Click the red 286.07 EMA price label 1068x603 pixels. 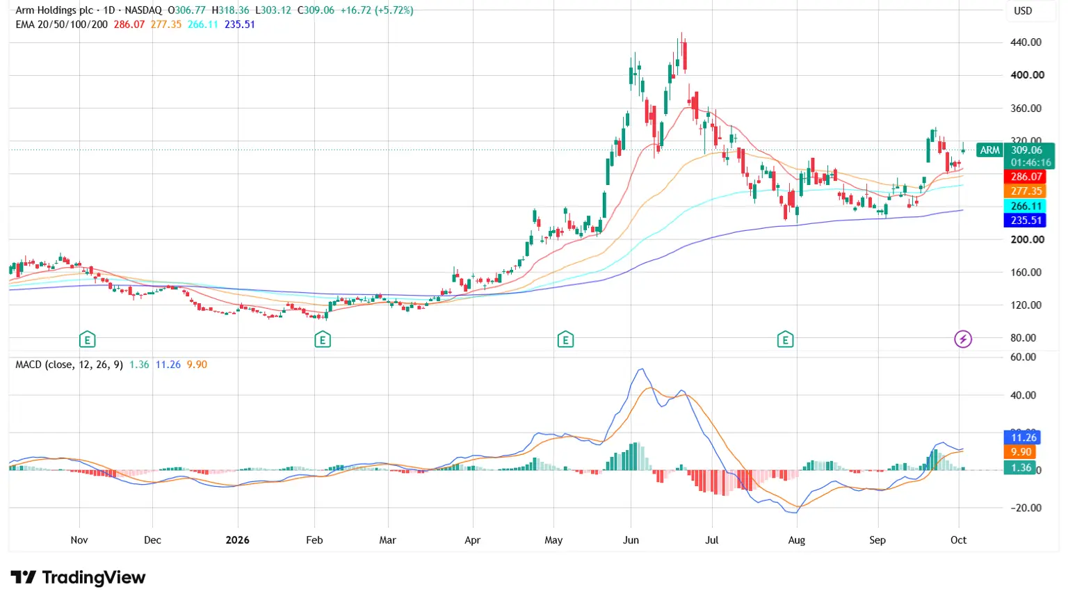(1026, 177)
